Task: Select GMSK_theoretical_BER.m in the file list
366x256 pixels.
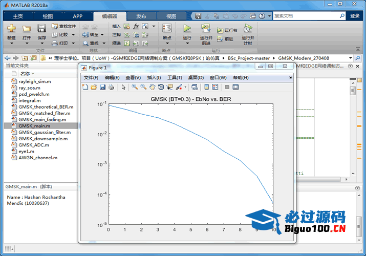Action: [46, 107]
